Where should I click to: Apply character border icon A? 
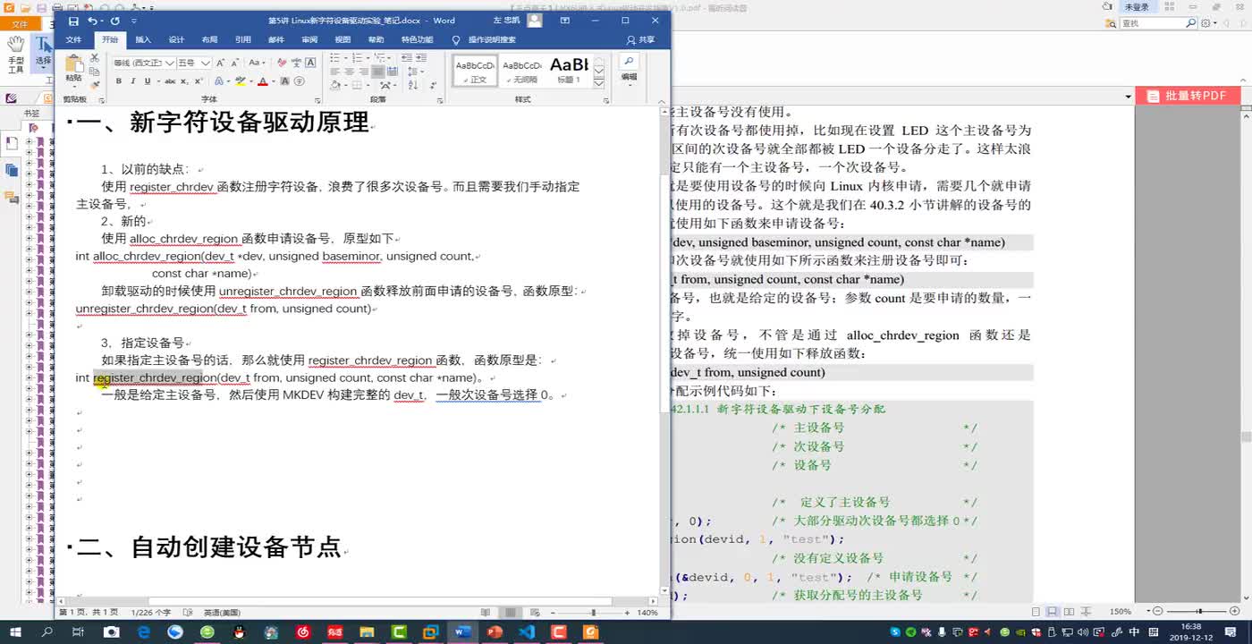click(310, 63)
